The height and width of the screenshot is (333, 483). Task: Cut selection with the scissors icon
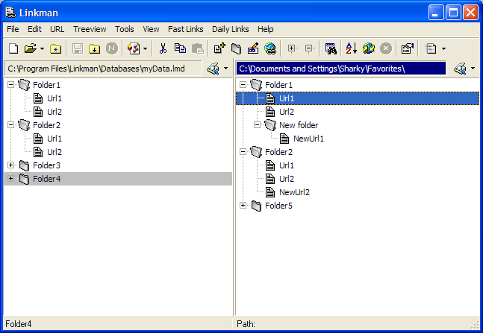163,48
